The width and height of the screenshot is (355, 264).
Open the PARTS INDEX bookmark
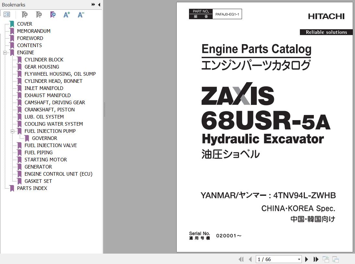click(32, 188)
